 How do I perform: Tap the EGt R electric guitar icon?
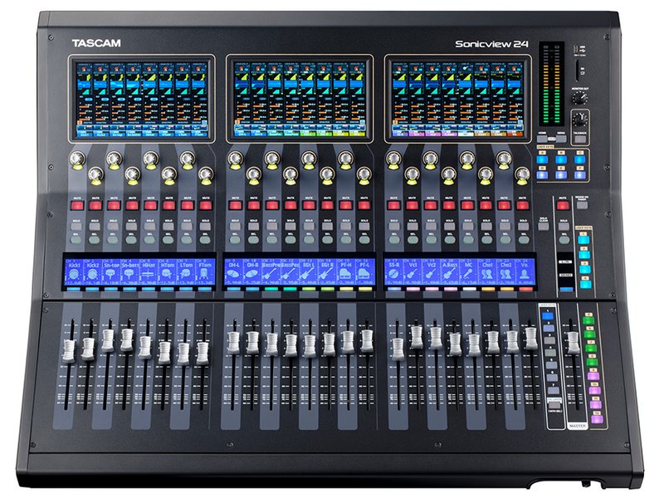[x=326, y=276]
